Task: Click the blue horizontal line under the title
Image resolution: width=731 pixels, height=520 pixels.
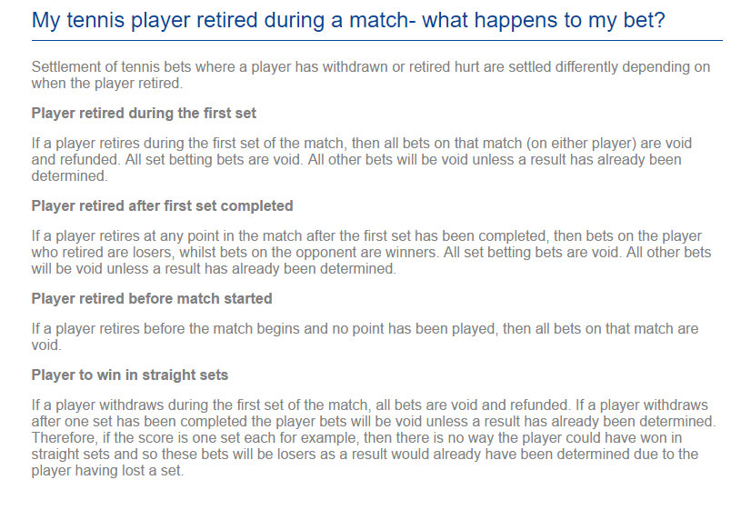Action: coord(377,41)
